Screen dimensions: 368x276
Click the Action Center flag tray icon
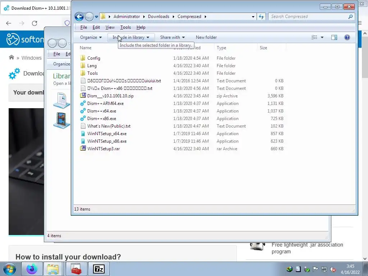tap(316, 269)
